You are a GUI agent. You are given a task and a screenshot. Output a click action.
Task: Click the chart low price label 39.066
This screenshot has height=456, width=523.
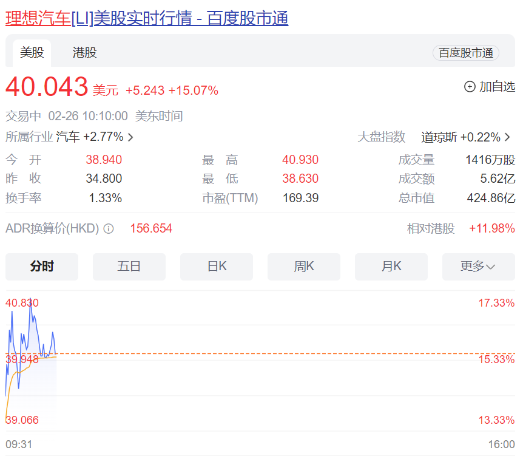(x=22, y=420)
